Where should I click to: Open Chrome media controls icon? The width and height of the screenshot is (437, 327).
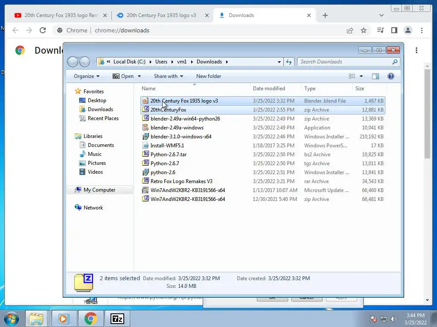(x=380, y=30)
